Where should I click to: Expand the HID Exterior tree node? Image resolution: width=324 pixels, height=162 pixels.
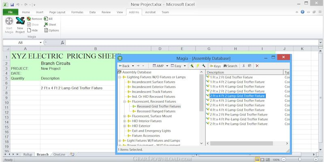pos(125,126)
